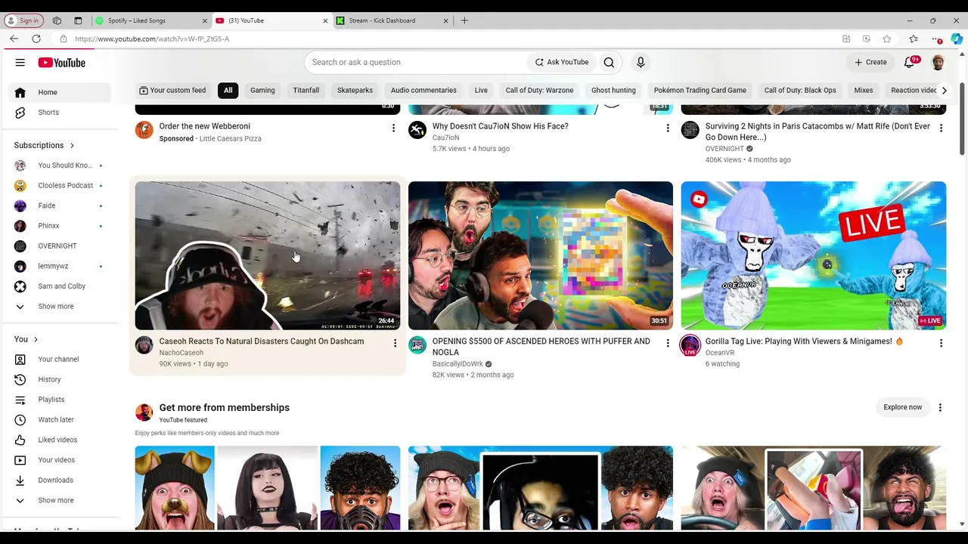The width and height of the screenshot is (968, 544).
Task: Open a new browser tab
Action: 464,20
